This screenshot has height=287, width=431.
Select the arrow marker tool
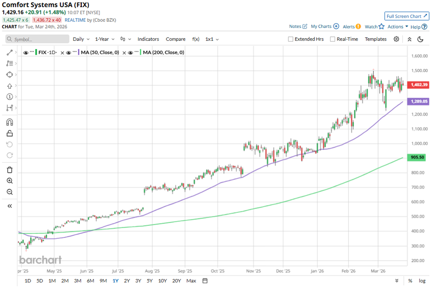coord(10,86)
